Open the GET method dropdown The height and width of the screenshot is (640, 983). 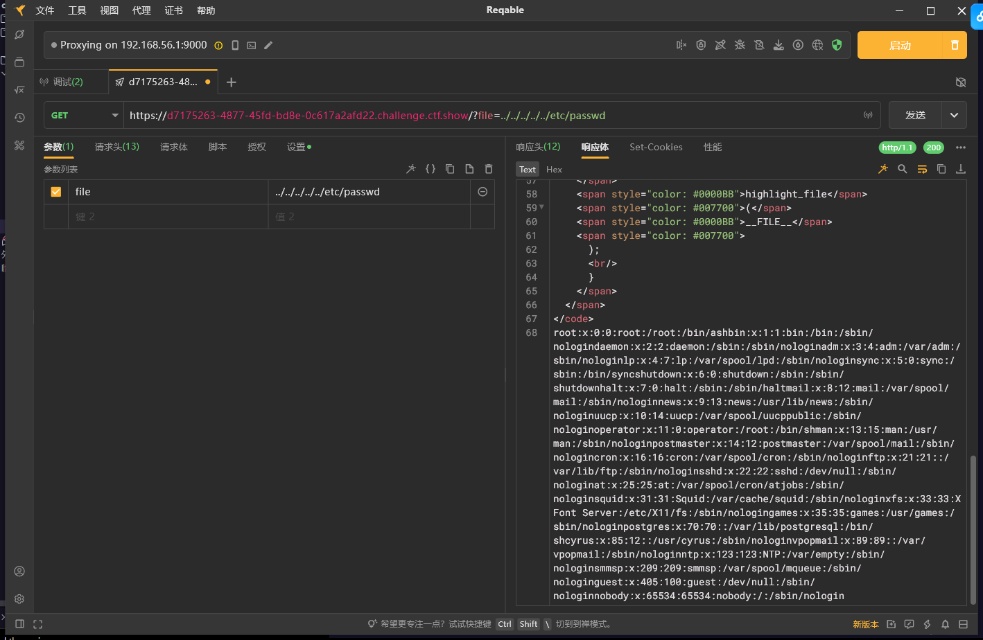click(x=84, y=116)
